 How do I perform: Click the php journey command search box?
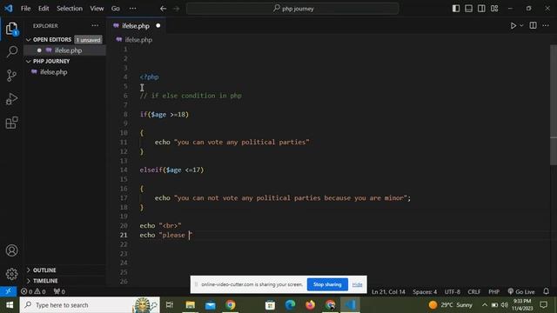(292, 9)
